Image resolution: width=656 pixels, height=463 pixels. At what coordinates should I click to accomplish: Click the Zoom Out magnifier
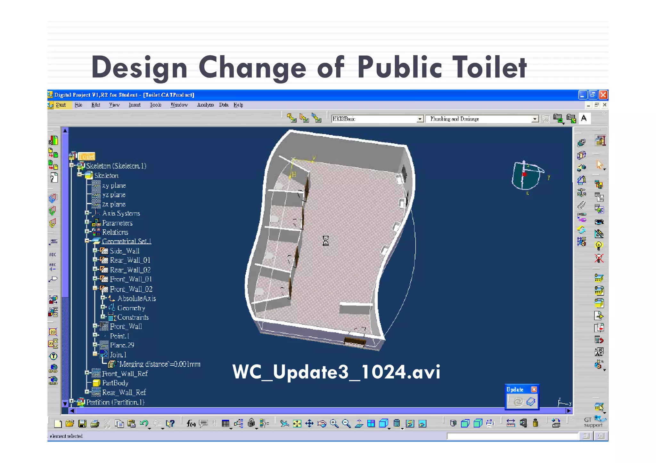tap(346, 424)
